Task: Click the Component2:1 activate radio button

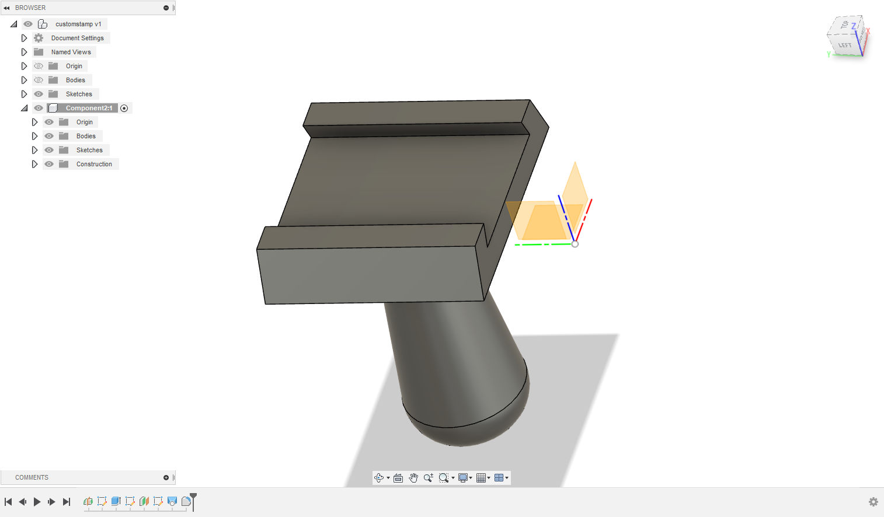Action: [124, 108]
